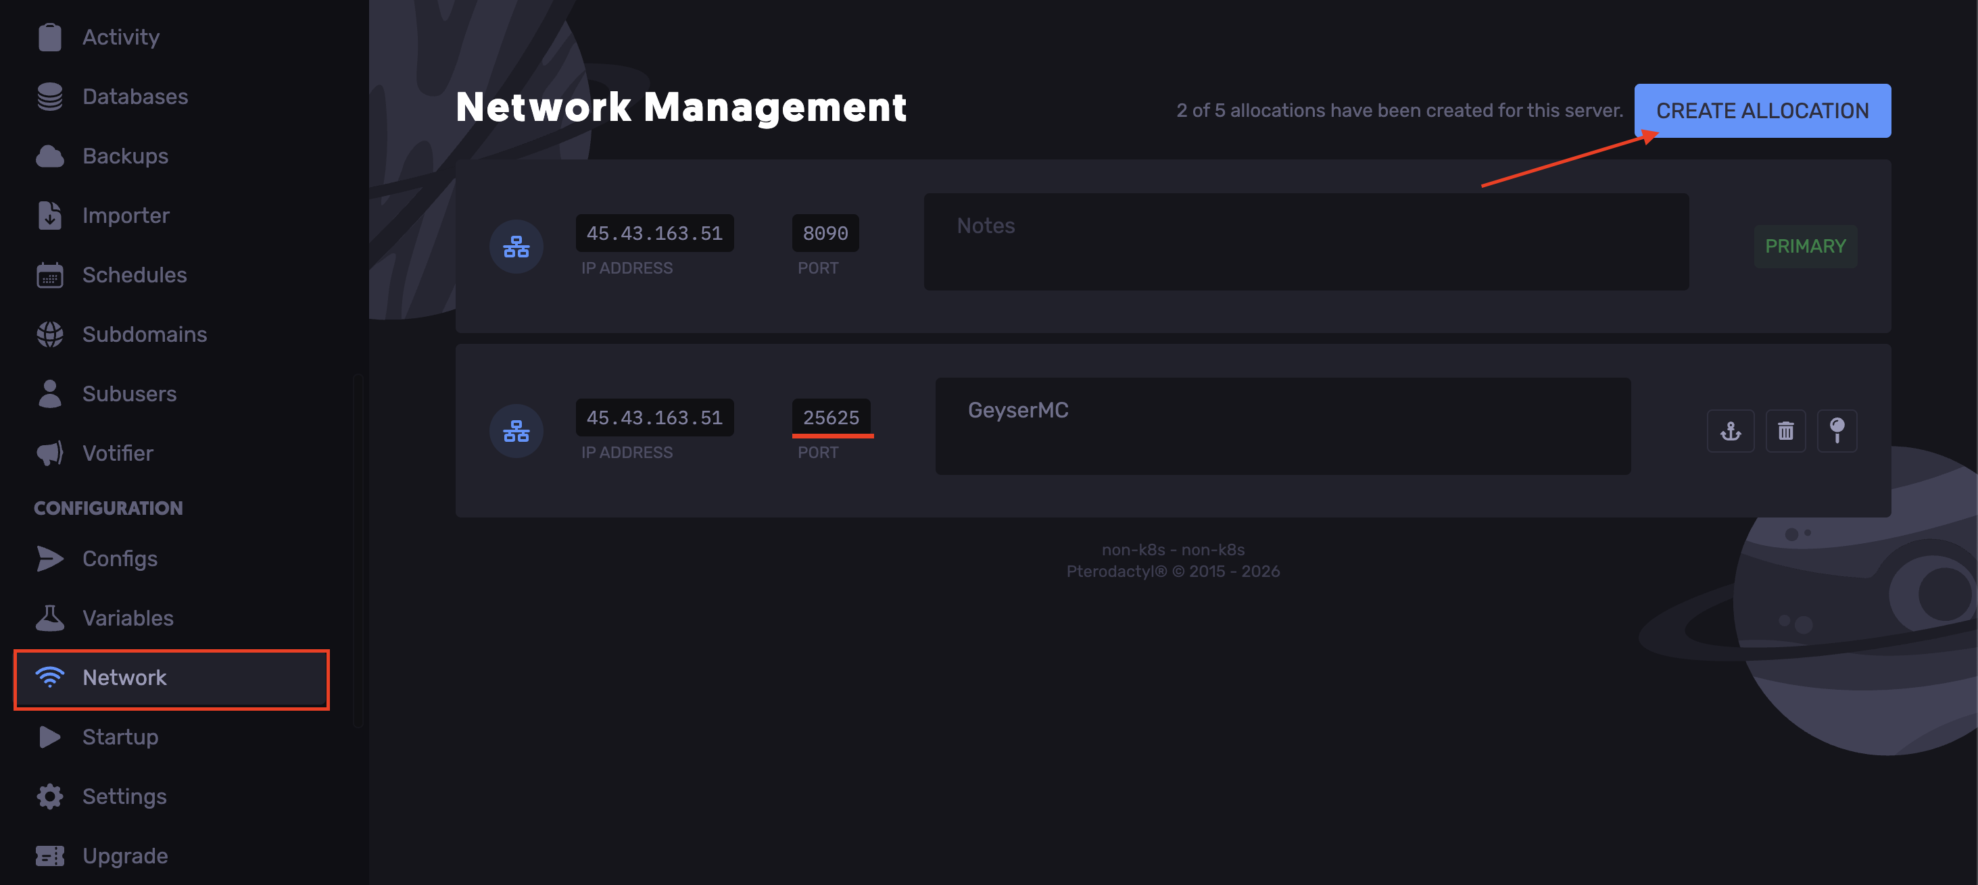Screen dimensions: 1978x885
Task: Open the Importer sidebar entry
Action: [x=125, y=216]
